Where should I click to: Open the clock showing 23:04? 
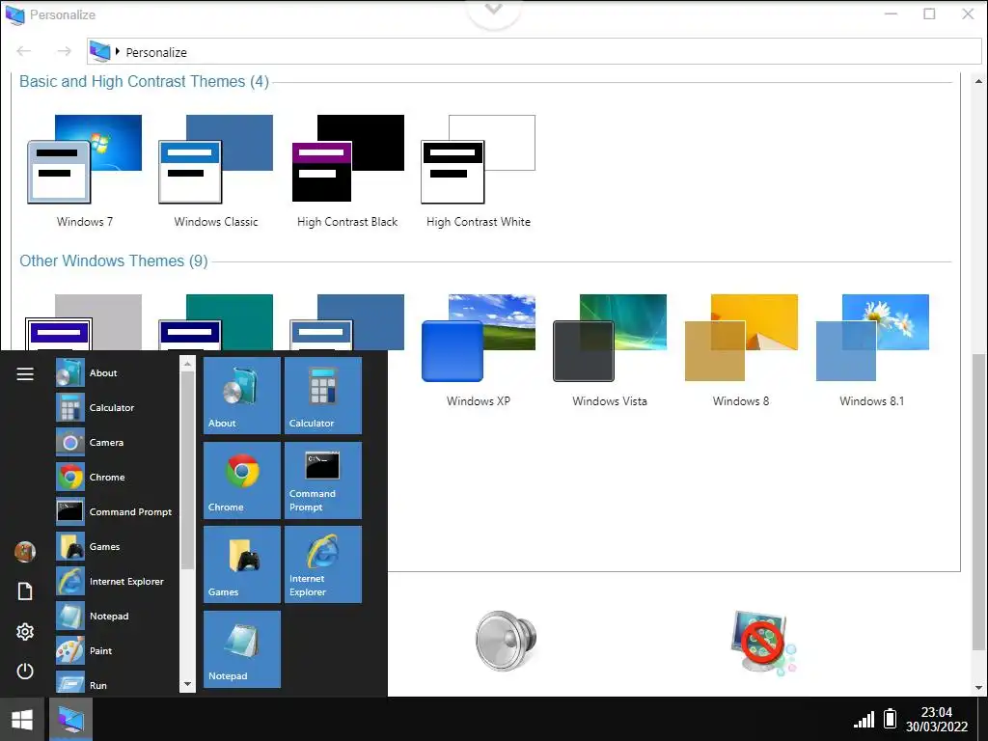[x=936, y=720]
